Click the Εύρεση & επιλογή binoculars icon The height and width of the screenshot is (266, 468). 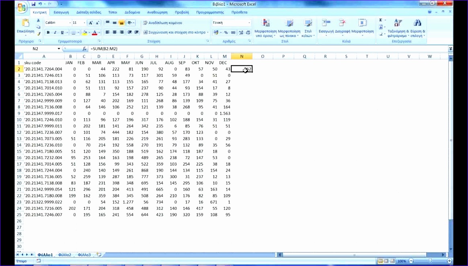point(418,23)
